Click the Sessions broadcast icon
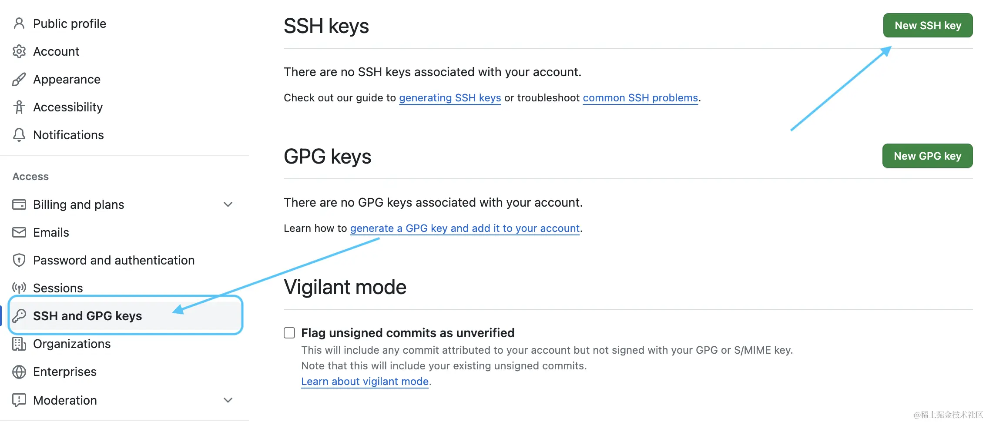Image resolution: width=986 pixels, height=422 pixels. [x=19, y=288]
